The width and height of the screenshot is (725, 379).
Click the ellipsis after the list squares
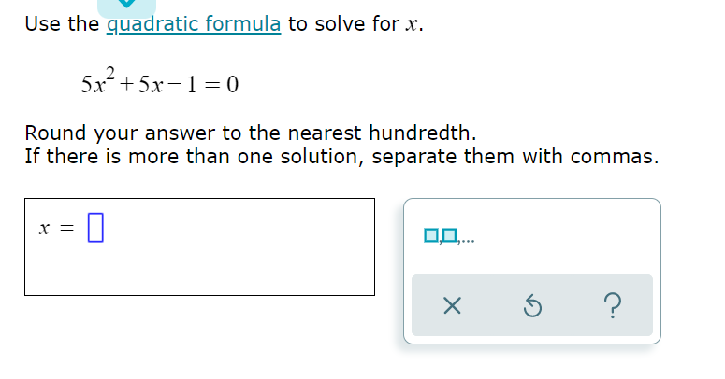[468, 240]
